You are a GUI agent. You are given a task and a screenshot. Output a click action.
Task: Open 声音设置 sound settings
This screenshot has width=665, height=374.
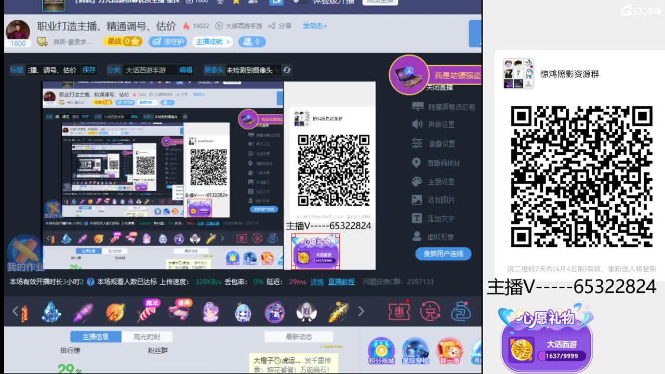point(433,125)
